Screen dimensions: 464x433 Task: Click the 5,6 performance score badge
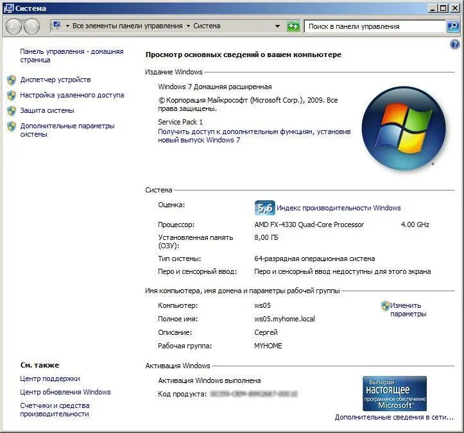264,208
